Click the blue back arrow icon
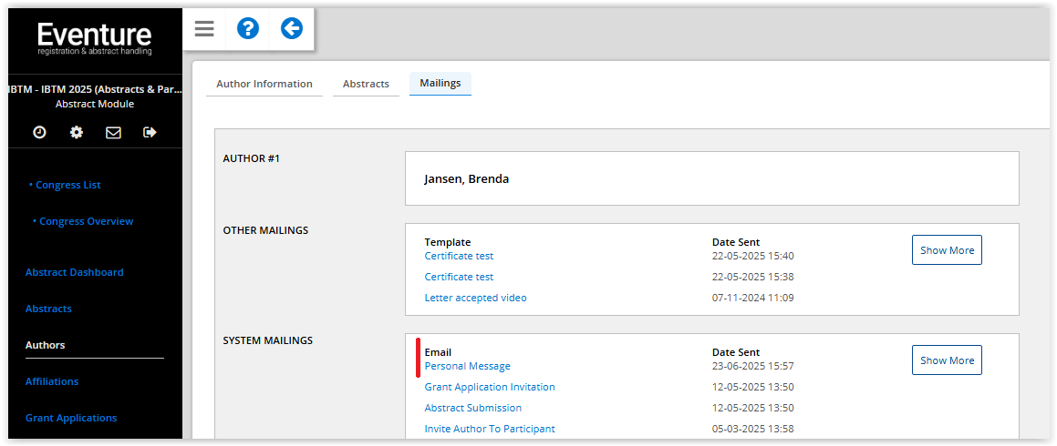 [x=292, y=28]
